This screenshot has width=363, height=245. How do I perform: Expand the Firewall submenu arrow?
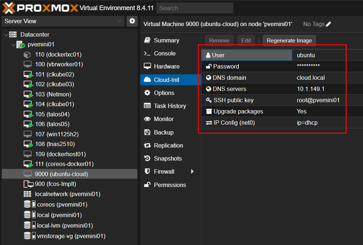coord(192,171)
